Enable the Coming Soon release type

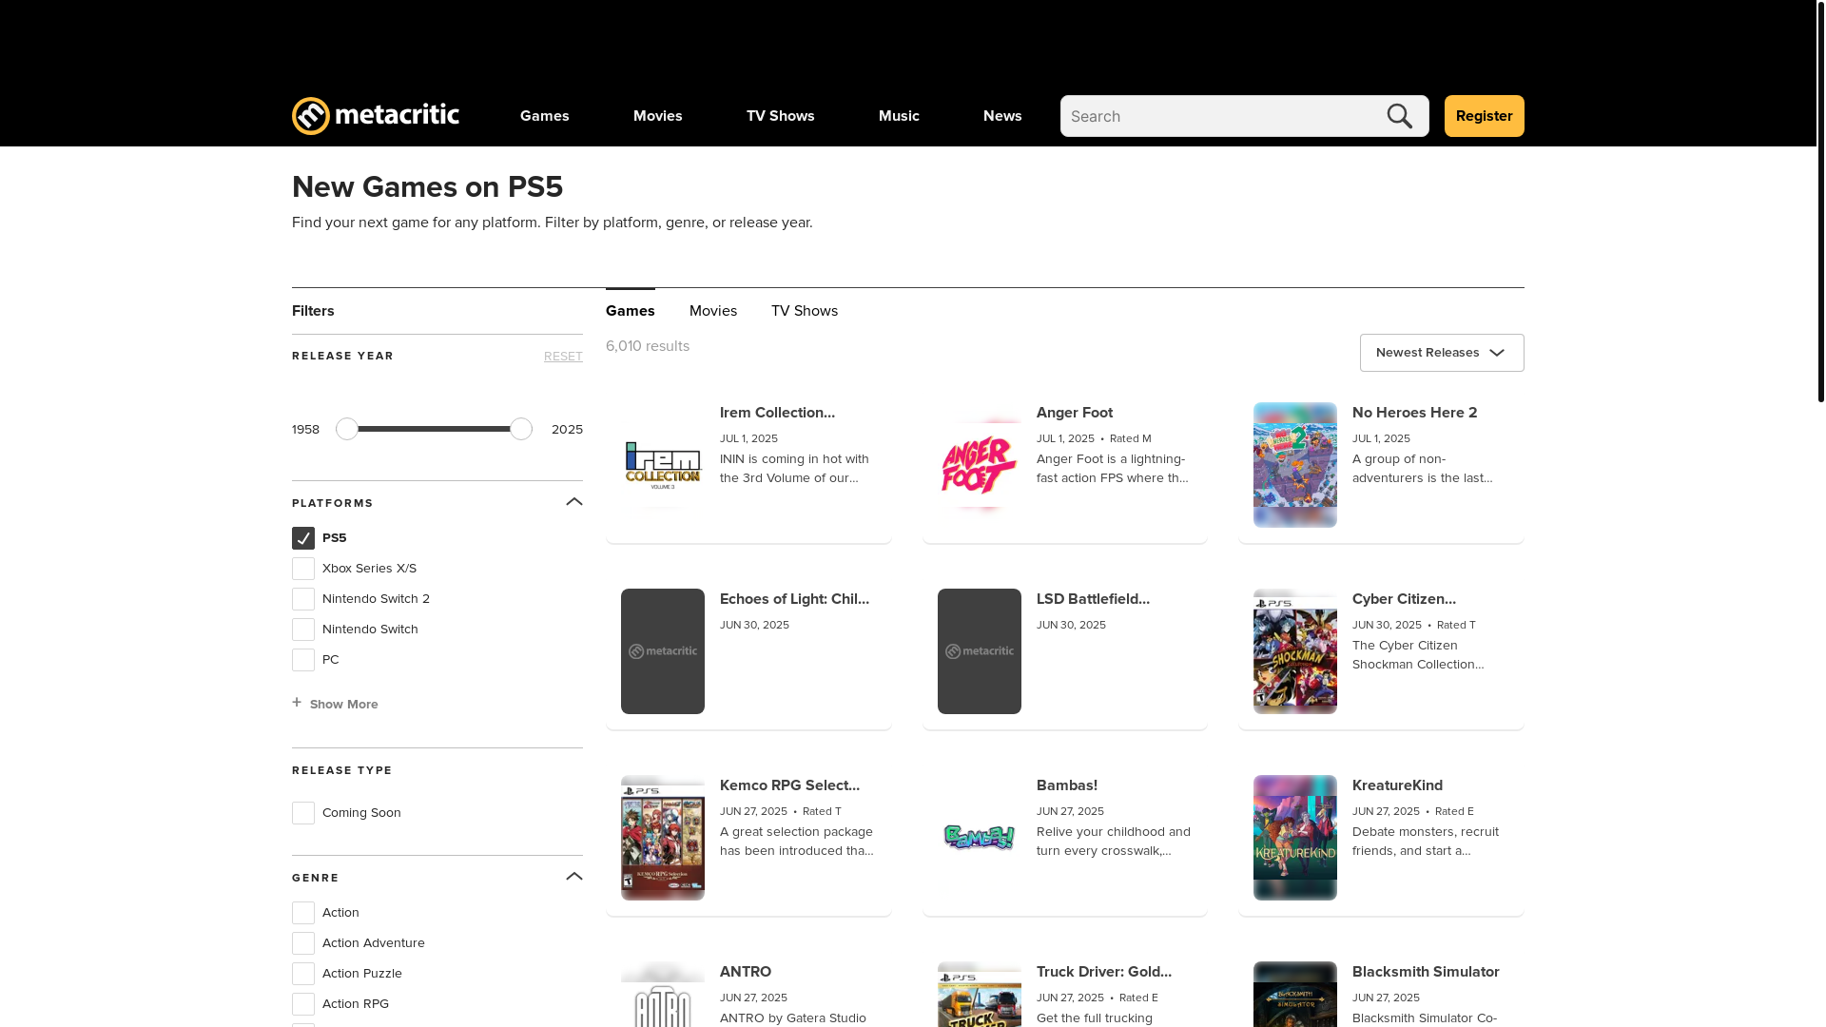pos(303,813)
